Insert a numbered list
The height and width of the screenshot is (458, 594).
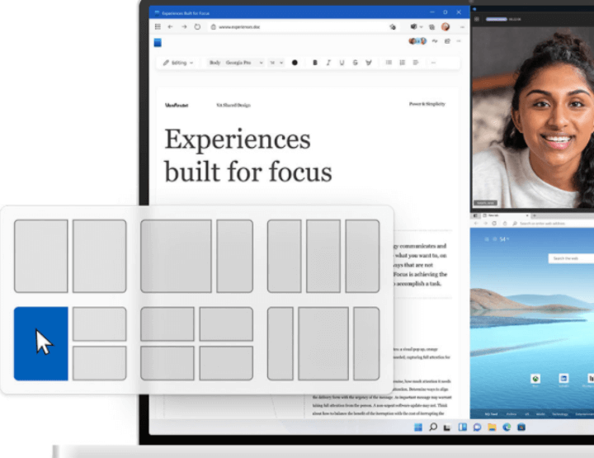pyautogui.click(x=403, y=63)
